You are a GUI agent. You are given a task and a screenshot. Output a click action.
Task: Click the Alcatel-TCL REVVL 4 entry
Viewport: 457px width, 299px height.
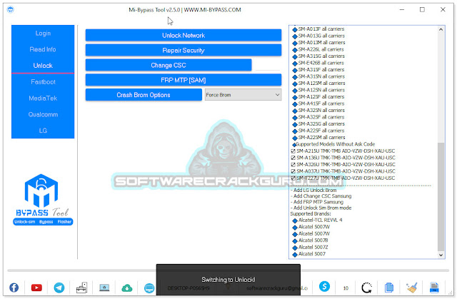pyautogui.click(x=317, y=220)
